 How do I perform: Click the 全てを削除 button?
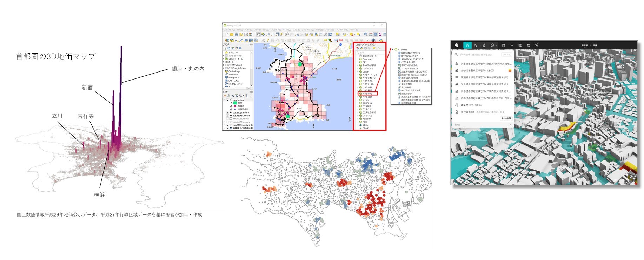(x=506, y=118)
